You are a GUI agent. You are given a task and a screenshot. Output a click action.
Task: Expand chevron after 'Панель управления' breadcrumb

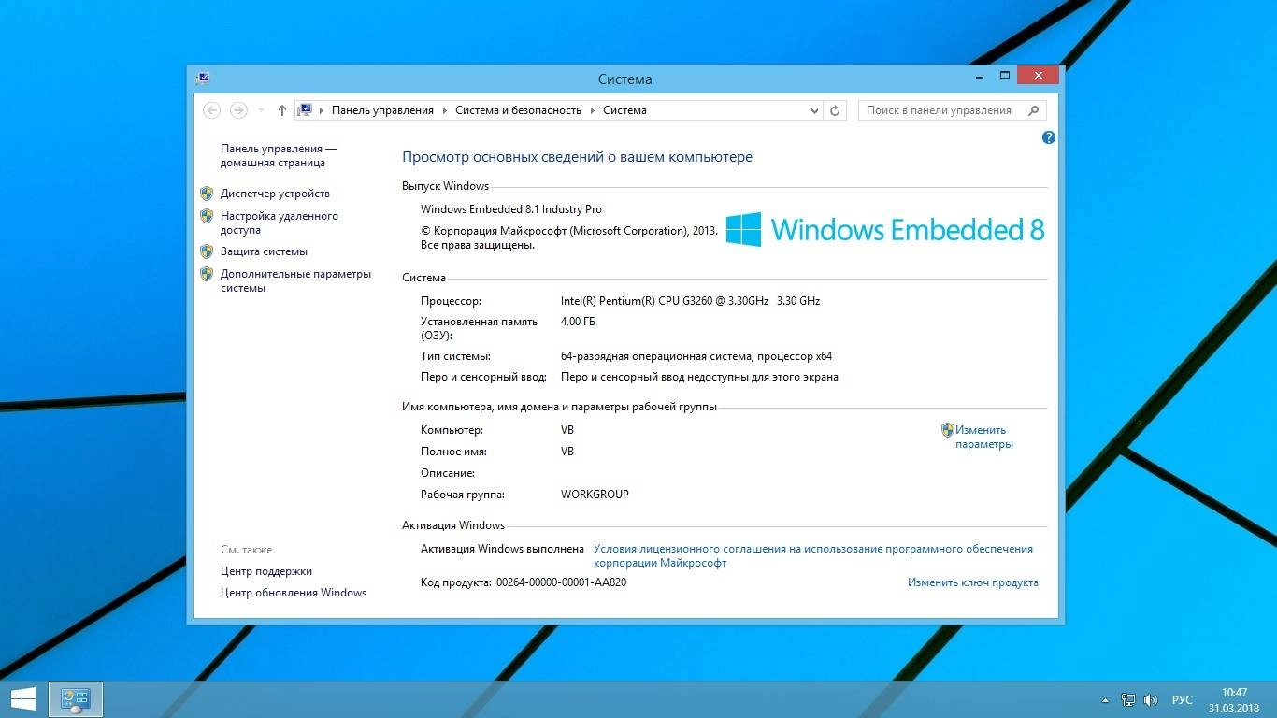445,110
